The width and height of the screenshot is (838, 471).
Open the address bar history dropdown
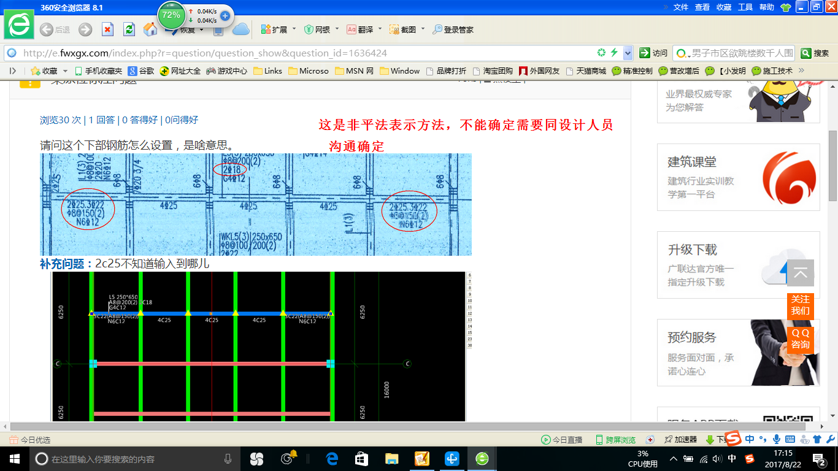click(x=628, y=53)
